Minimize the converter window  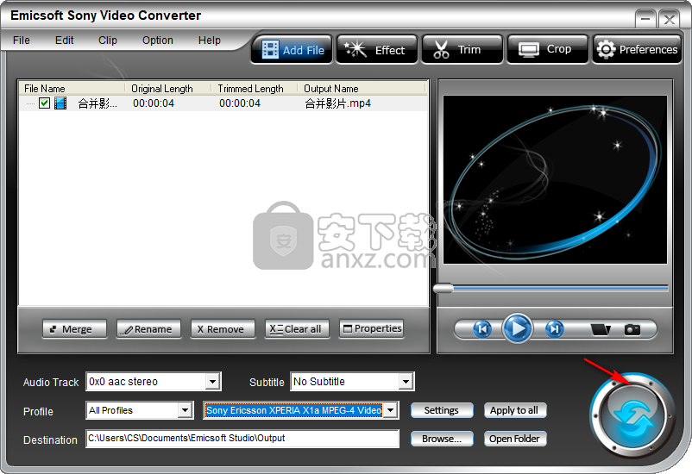pos(645,19)
